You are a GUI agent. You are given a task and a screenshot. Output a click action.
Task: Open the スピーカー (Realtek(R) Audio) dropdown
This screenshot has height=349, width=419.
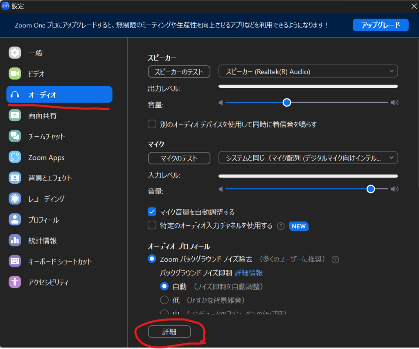coord(308,71)
